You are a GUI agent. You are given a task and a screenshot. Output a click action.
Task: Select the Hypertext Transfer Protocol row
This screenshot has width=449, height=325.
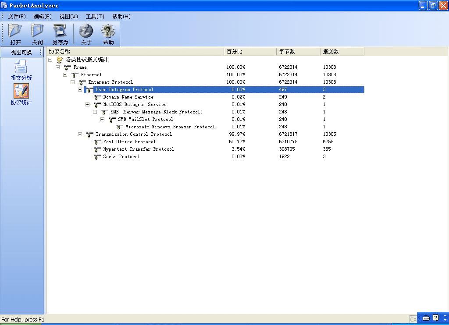coord(205,149)
